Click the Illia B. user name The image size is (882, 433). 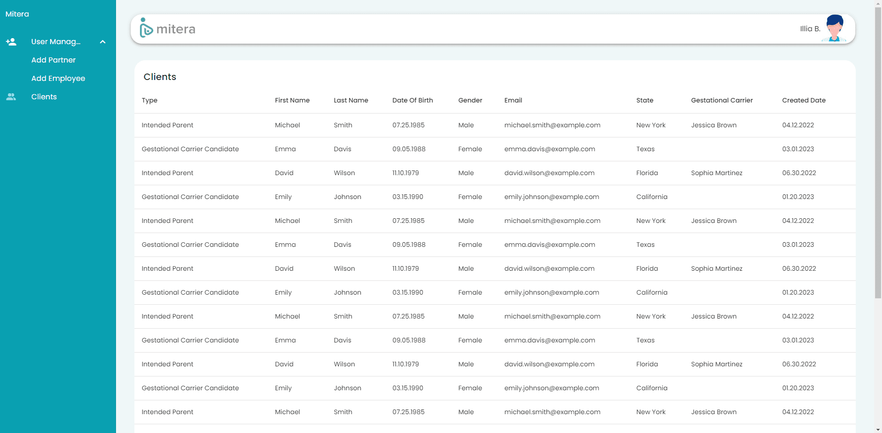pyautogui.click(x=810, y=29)
